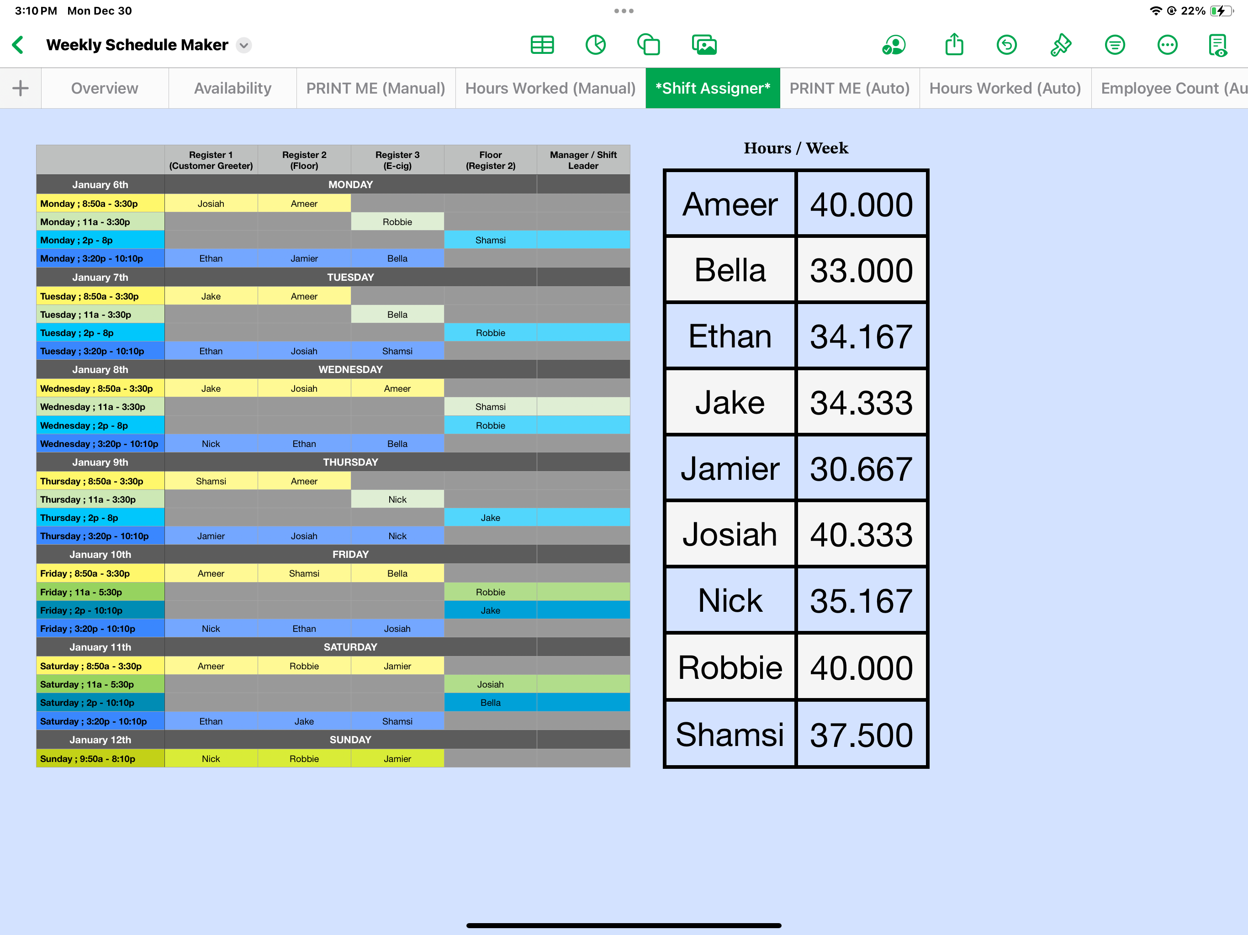
Task: Switch to the Availability tab
Action: click(x=233, y=88)
